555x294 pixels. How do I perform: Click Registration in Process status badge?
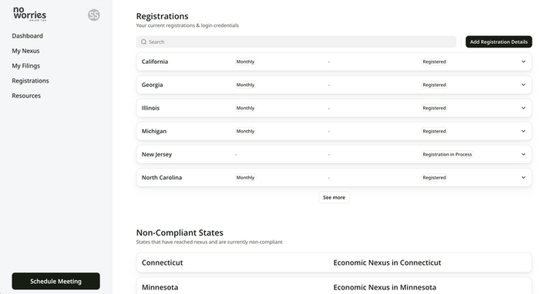(x=447, y=155)
